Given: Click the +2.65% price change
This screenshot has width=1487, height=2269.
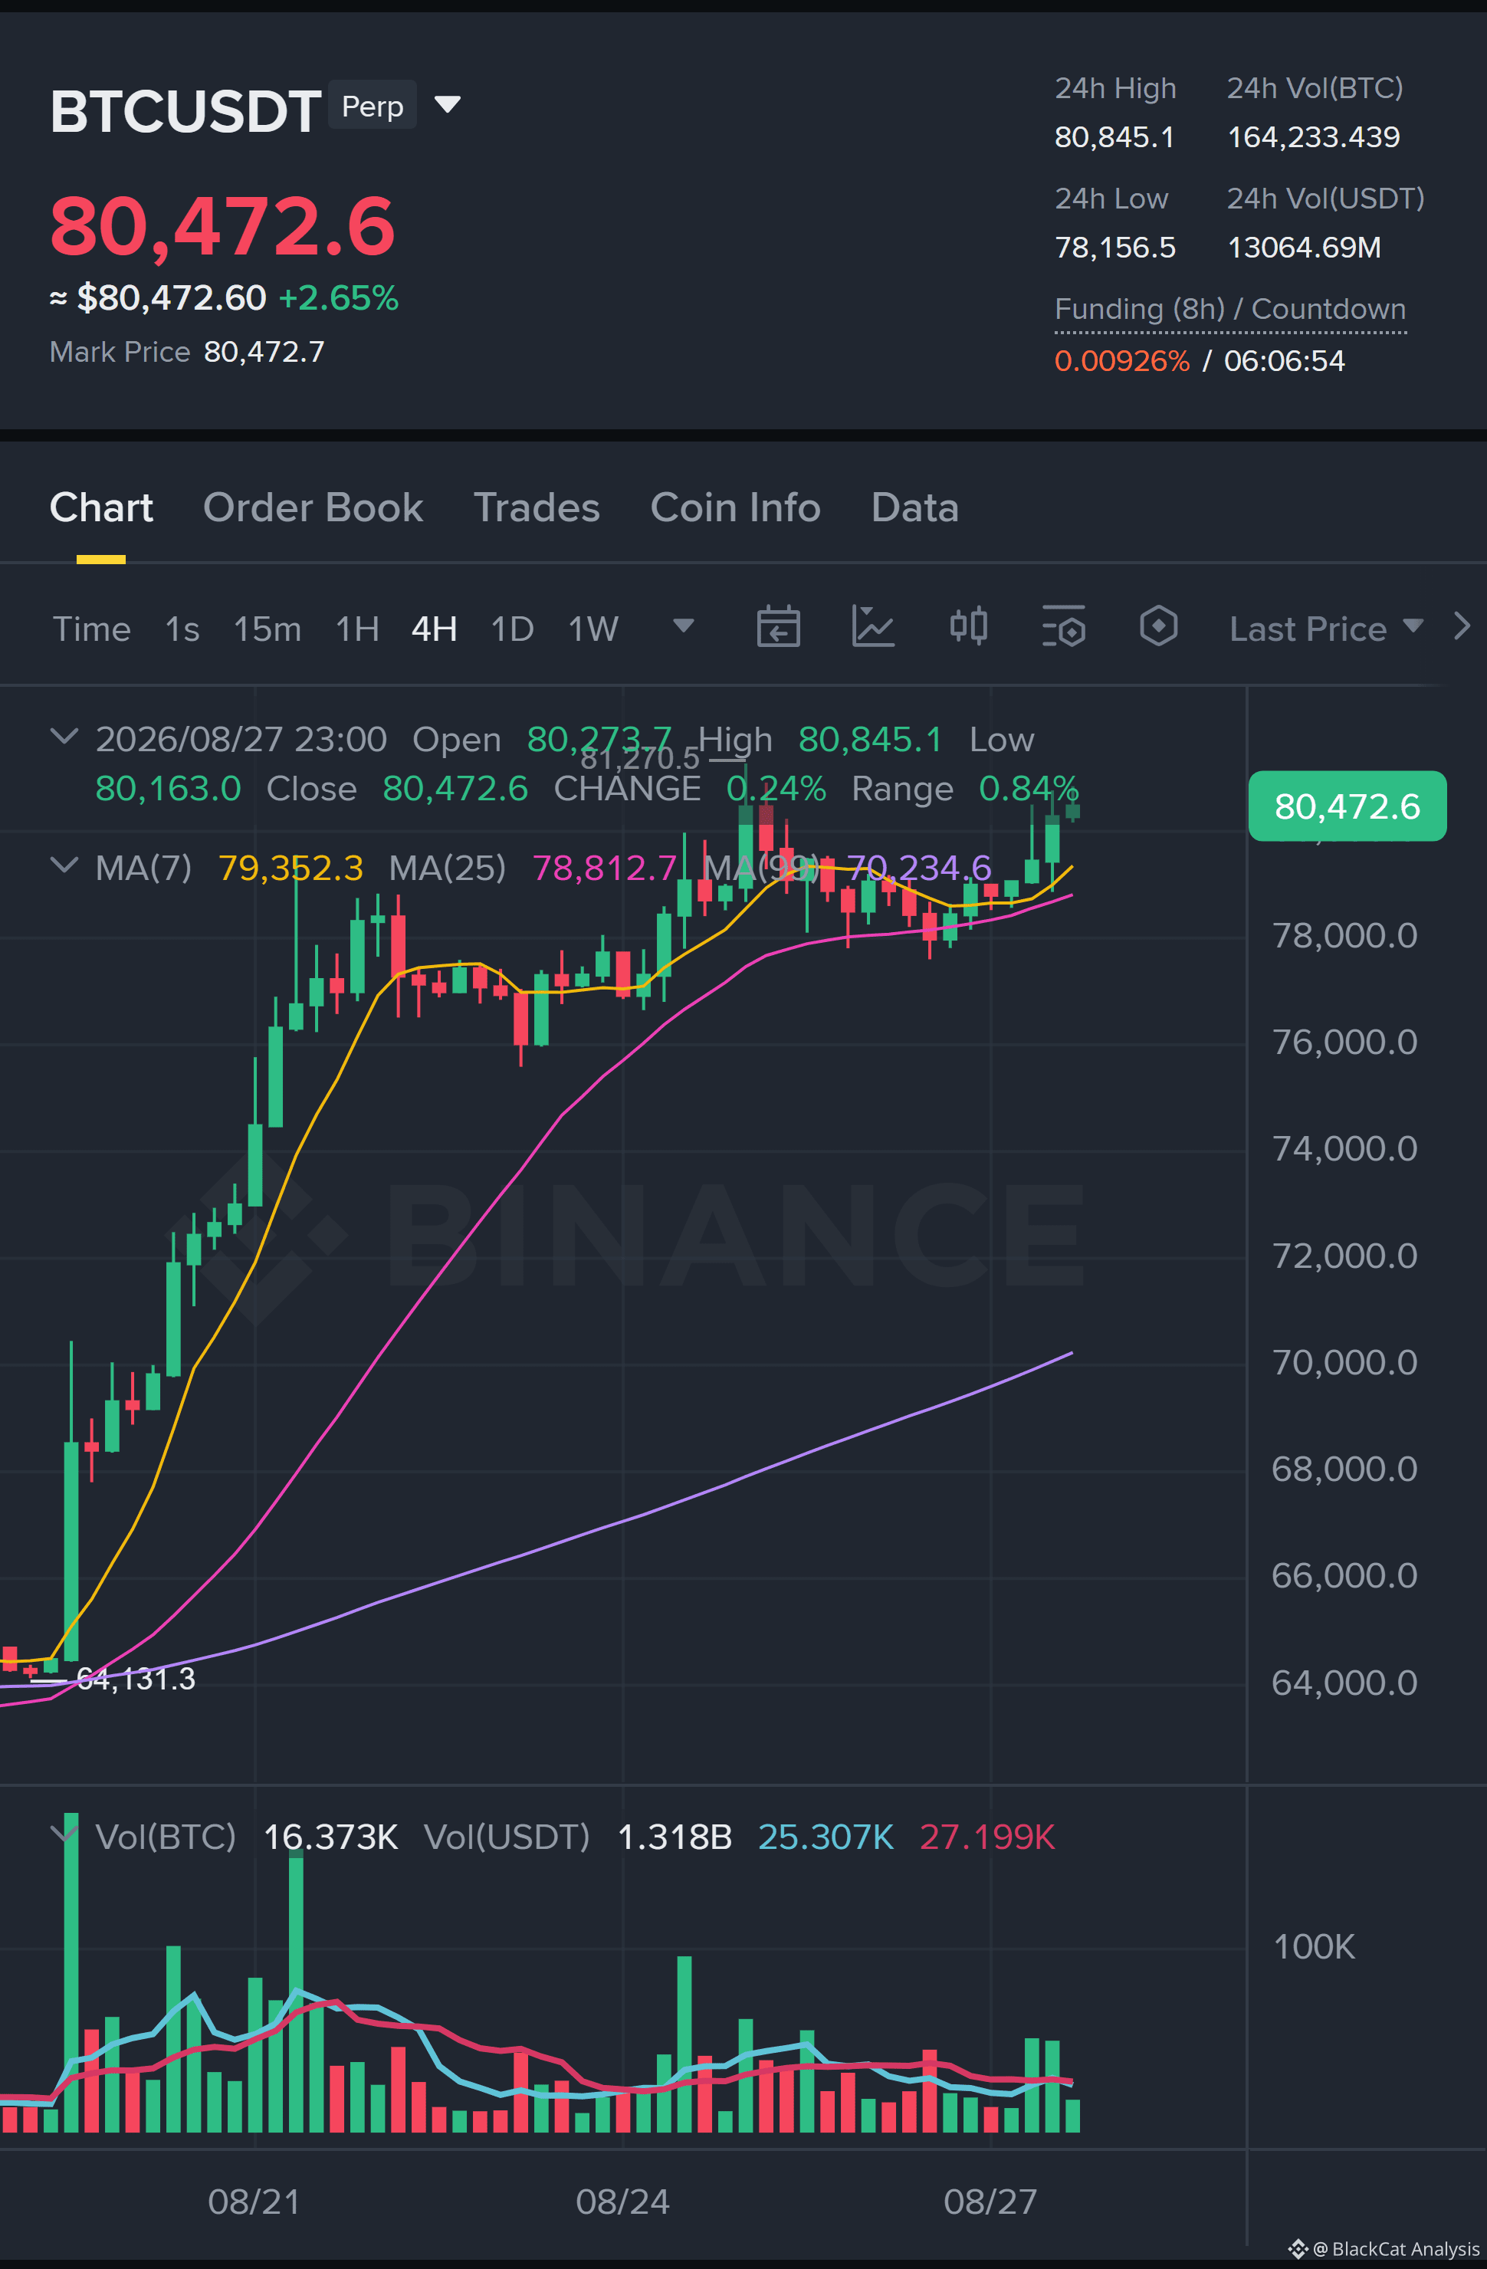Looking at the screenshot, I should click(x=338, y=298).
